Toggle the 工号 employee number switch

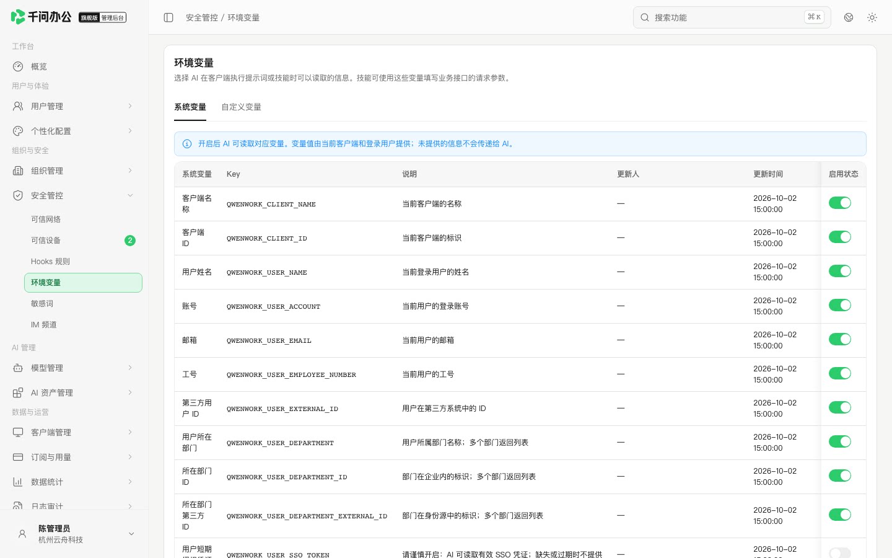(840, 373)
